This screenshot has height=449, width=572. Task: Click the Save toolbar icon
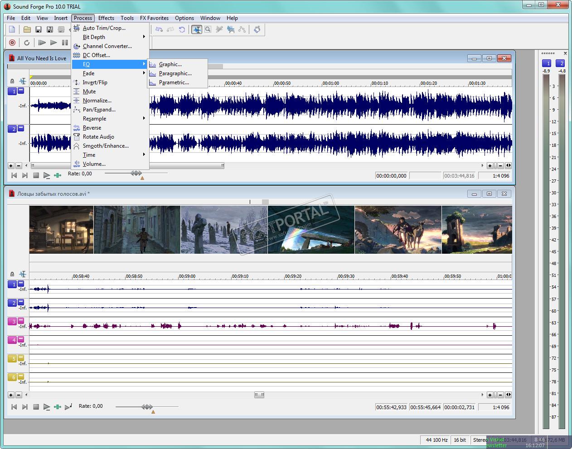(x=39, y=29)
